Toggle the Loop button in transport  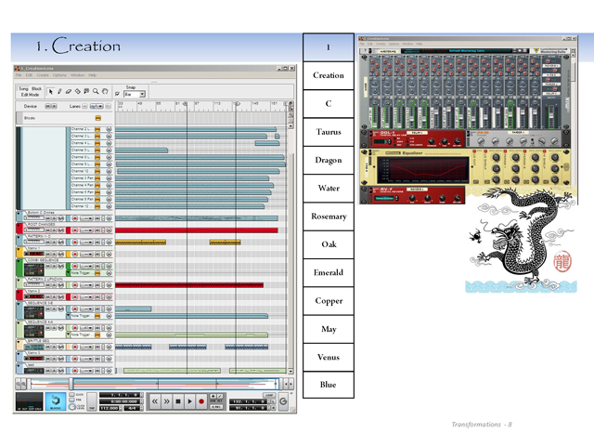(269, 395)
